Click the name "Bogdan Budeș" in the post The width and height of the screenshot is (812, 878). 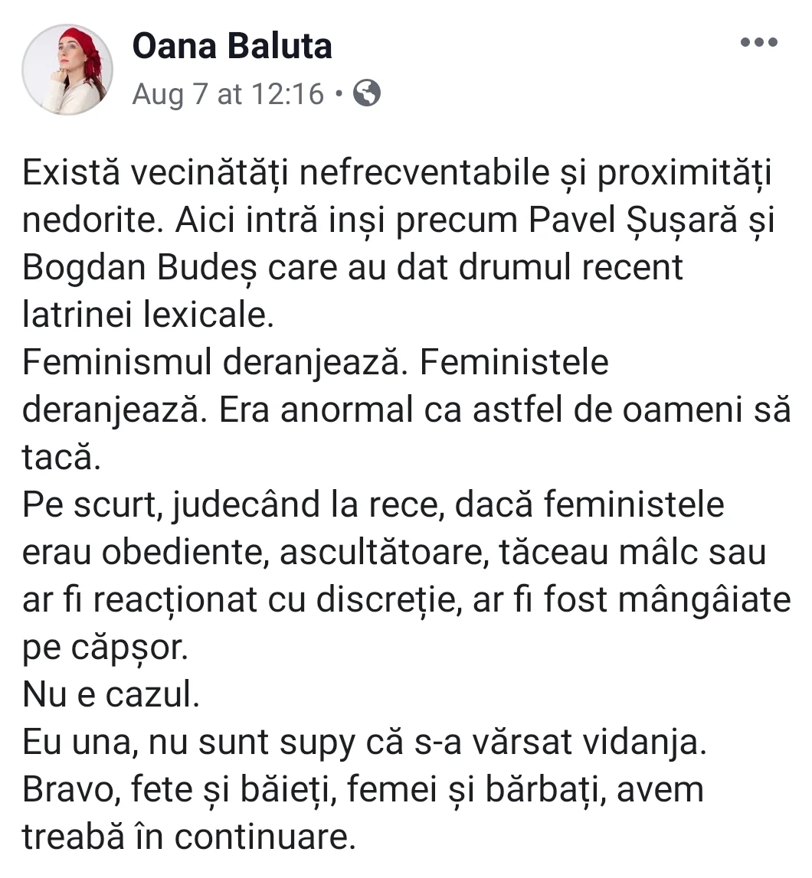(139, 268)
